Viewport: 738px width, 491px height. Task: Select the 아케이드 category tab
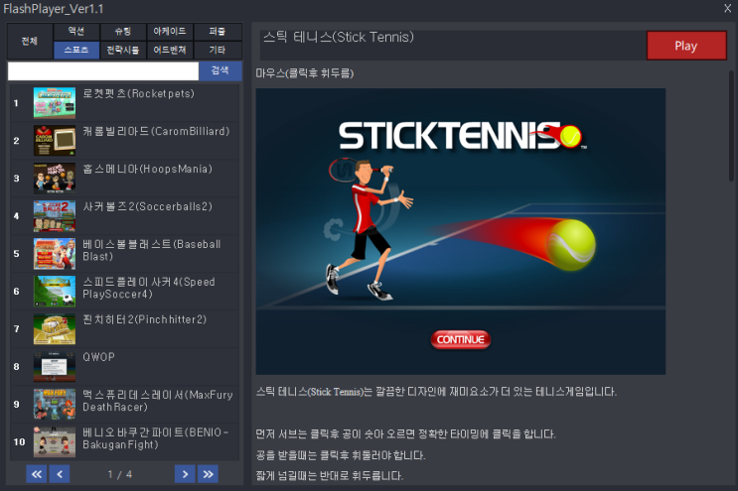(170, 32)
